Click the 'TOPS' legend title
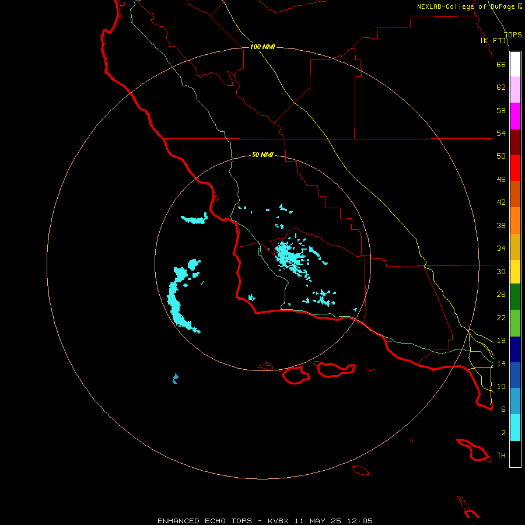Screen dimensions: 525x525 click(513, 35)
